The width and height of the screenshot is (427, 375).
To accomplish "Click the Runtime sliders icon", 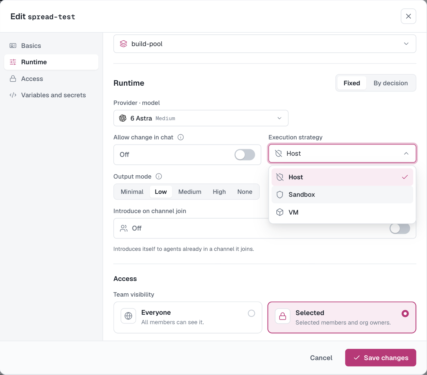I will coord(13,62).
